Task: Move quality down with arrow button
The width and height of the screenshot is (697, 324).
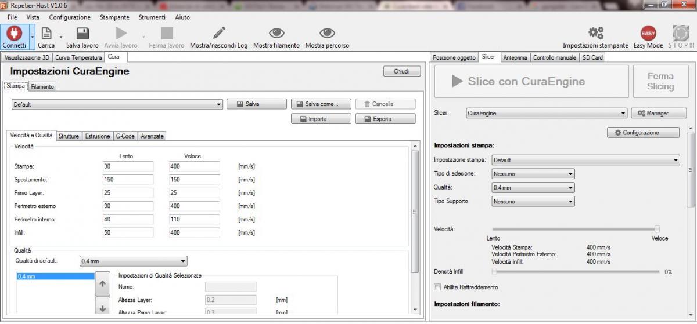Action: [103, 306]
